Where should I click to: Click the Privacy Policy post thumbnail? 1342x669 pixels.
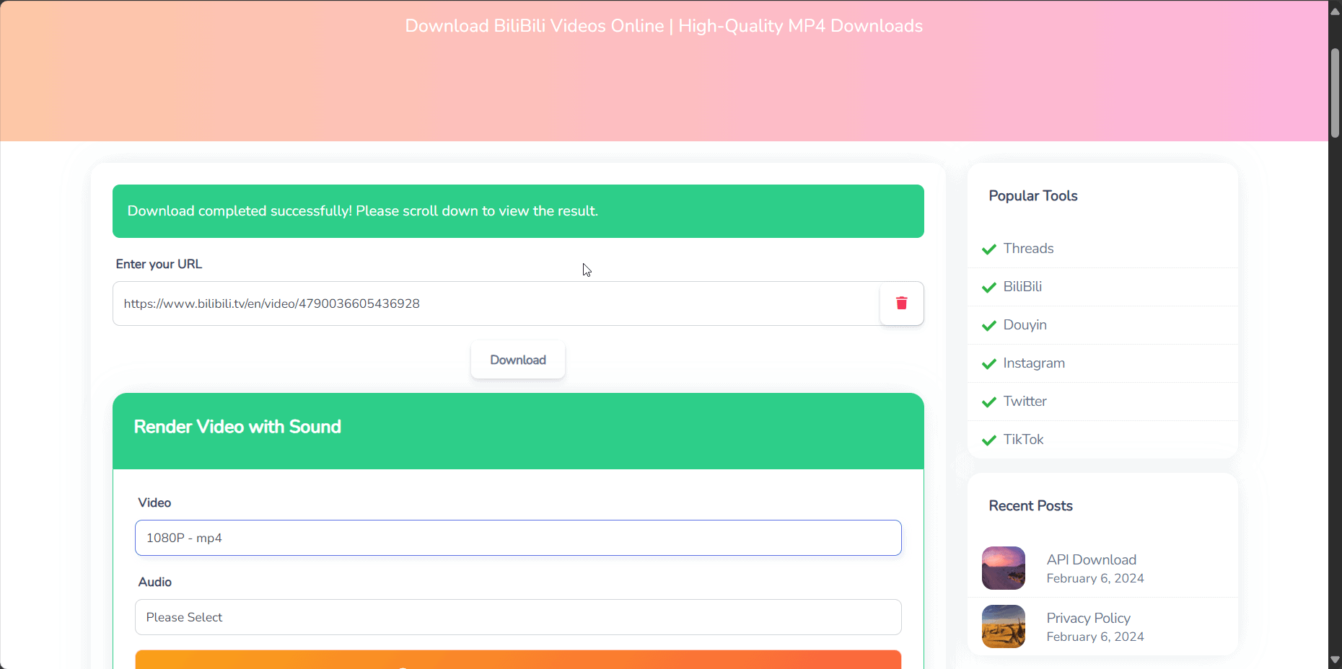(x=1003, y=626)
